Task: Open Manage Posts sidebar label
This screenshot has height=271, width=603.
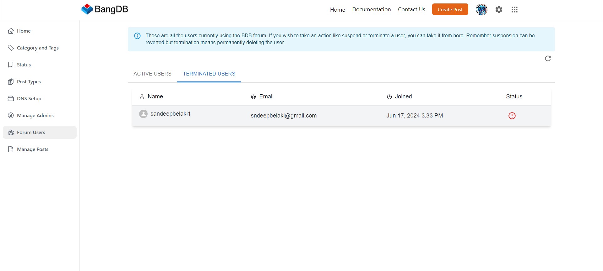Action: point(33,149)
